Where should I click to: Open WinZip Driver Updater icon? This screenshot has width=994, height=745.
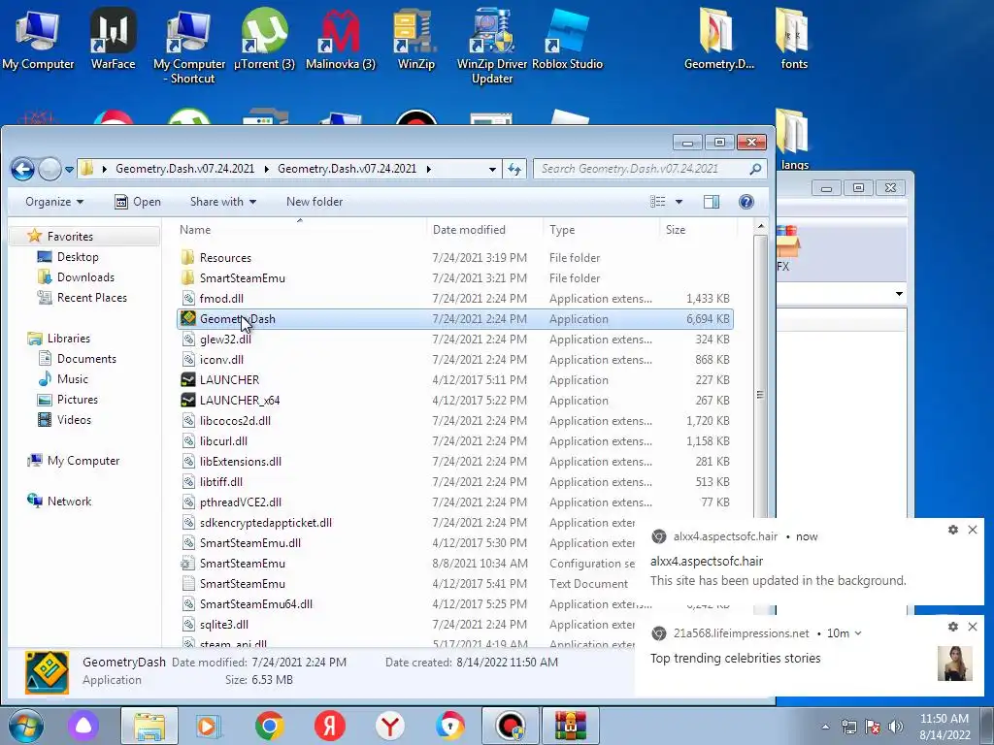492,46
